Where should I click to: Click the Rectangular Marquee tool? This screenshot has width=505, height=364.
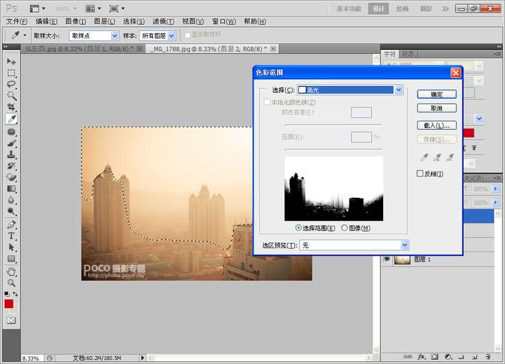coord(11,73)
